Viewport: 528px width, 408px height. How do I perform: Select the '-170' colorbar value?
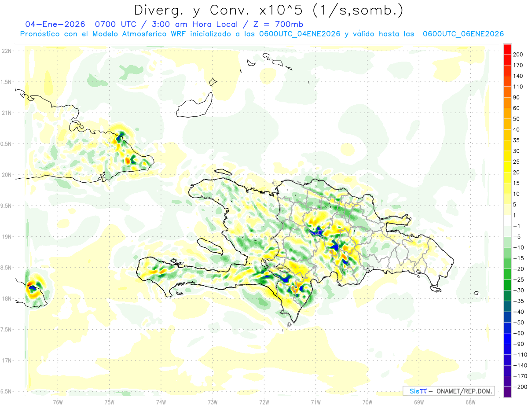[x=520, y=376]
